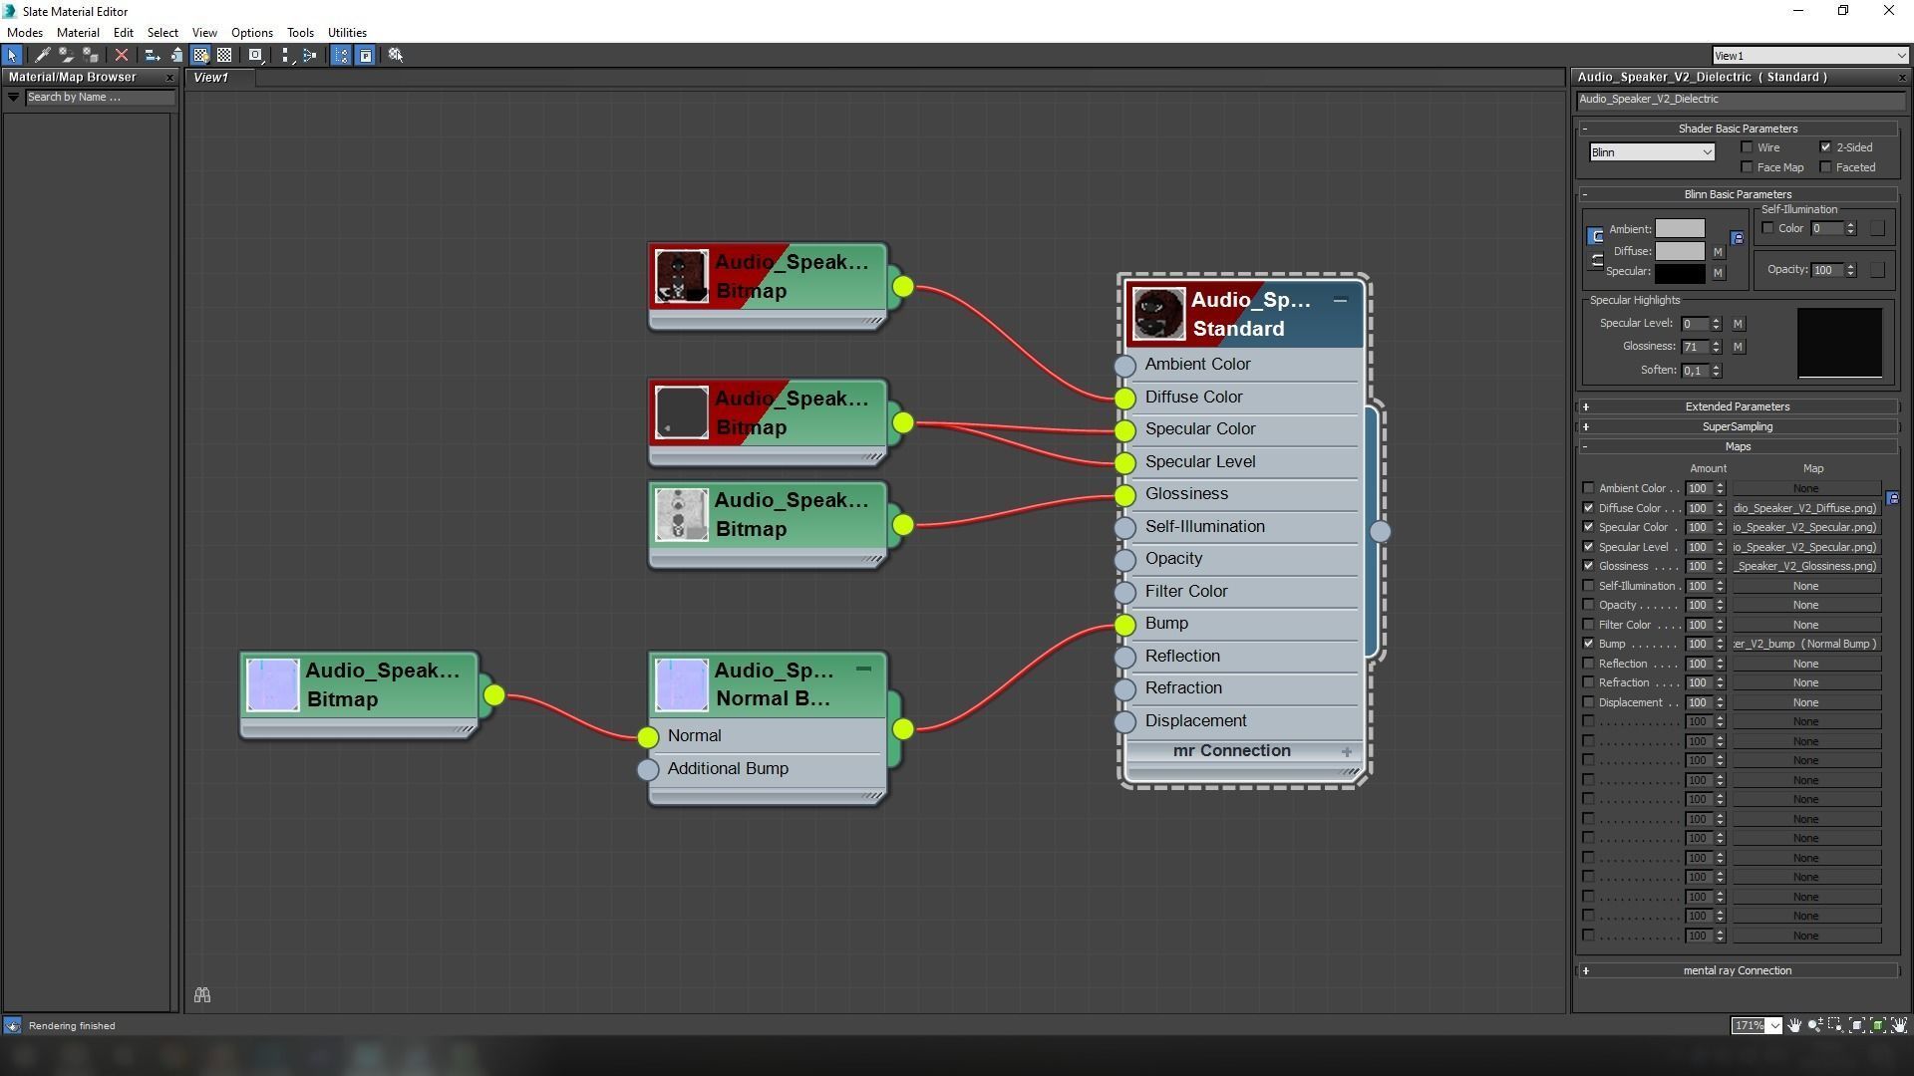Select the Pick Material from Object eyedropper
Screen dimensions: 1914x1076
[43, 55]
